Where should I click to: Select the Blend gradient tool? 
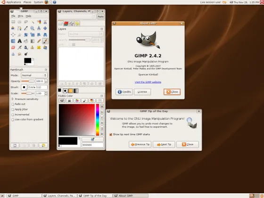point(33,41)
